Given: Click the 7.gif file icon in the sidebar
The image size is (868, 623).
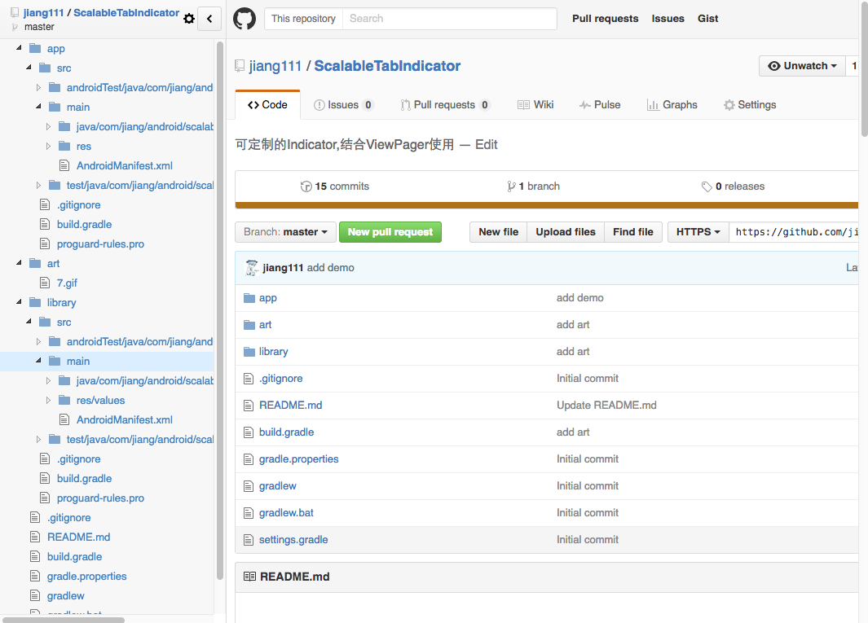Looking at the screenshot, I should [45, 283].
